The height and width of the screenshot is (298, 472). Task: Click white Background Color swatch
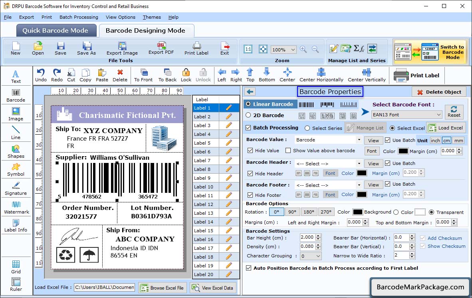pyautogui.click(x=420, y=212)
